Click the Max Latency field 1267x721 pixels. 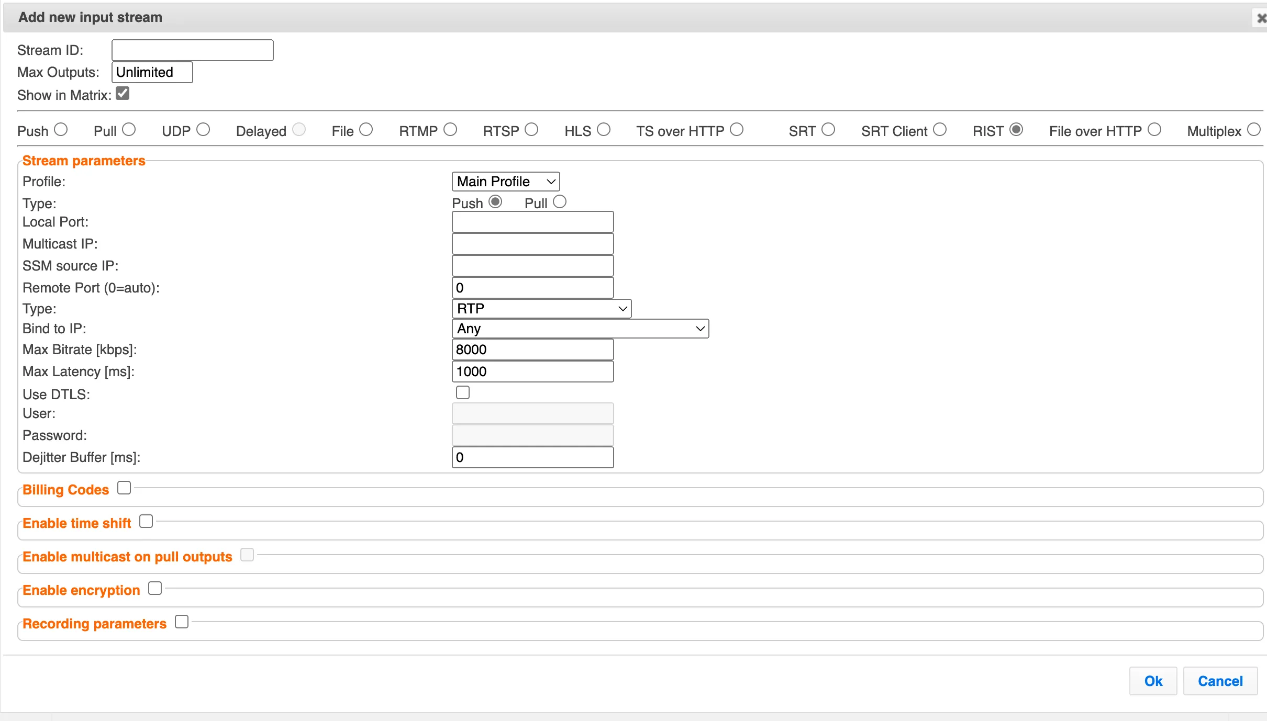(x=532, y=371)
